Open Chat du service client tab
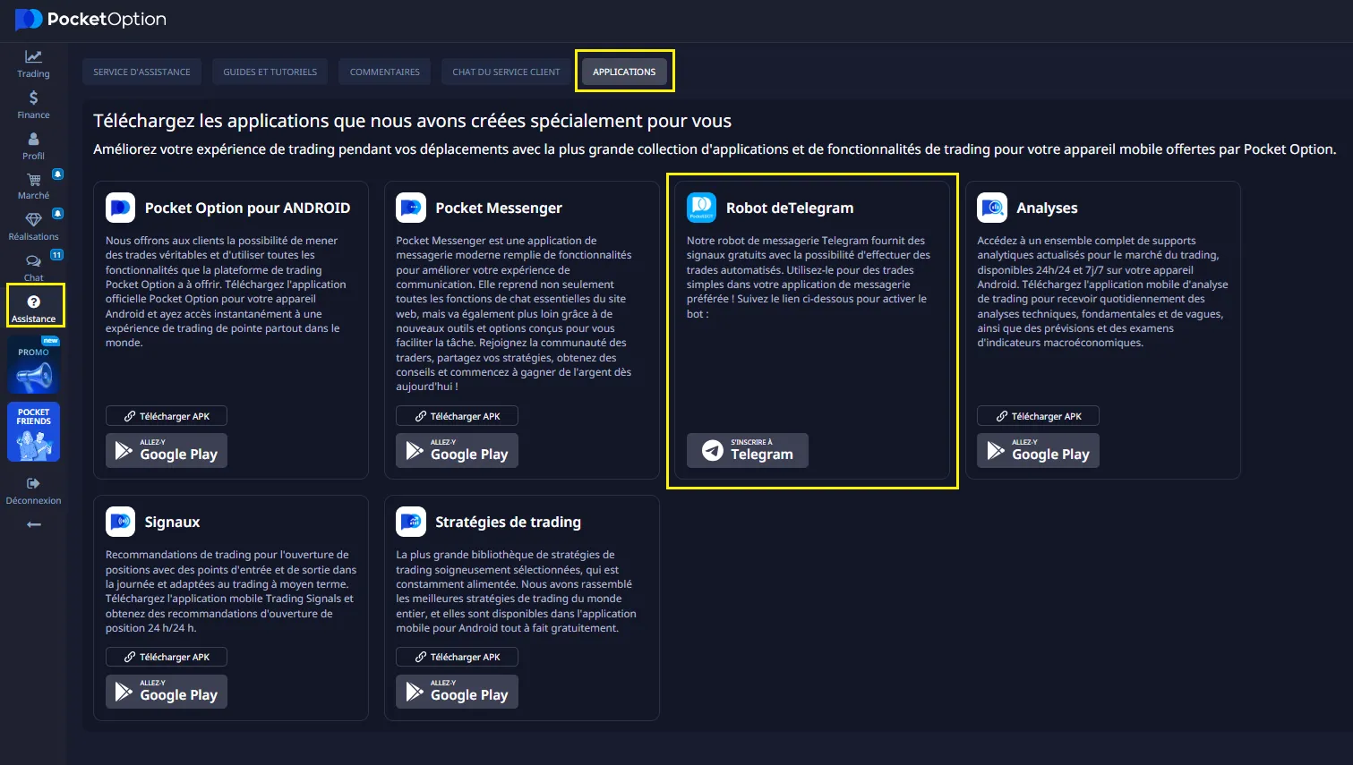Screen dimensions: 1353x765 [x=506, y=72]
